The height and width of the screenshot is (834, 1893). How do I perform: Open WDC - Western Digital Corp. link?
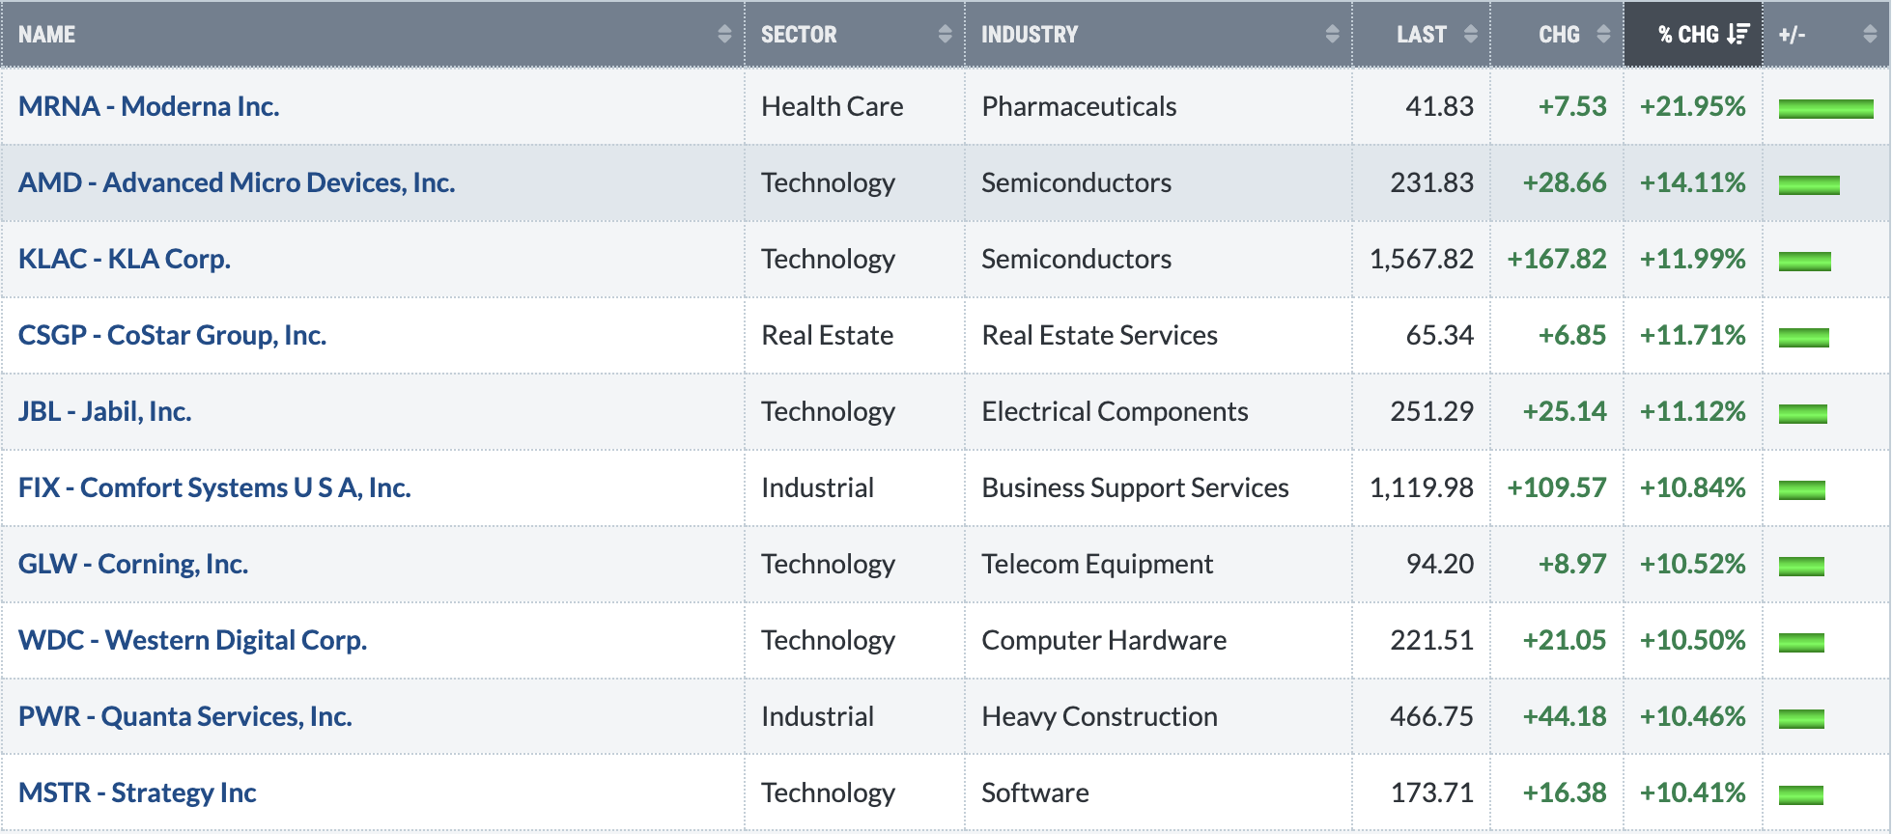[x=193, y=640]
